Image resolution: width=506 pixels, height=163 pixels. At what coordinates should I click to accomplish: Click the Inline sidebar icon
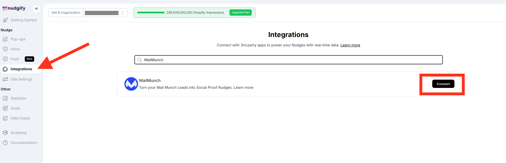tap(5, 49)
